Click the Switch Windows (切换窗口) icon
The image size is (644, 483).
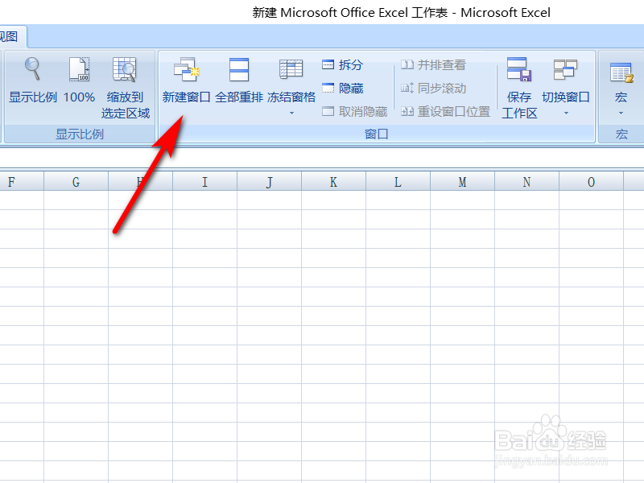(566, 69)
